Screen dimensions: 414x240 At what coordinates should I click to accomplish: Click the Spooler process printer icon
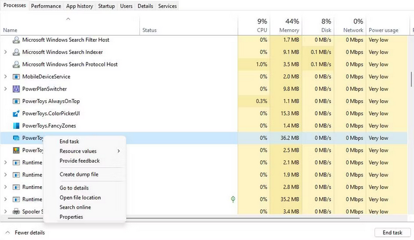point(16,211)
